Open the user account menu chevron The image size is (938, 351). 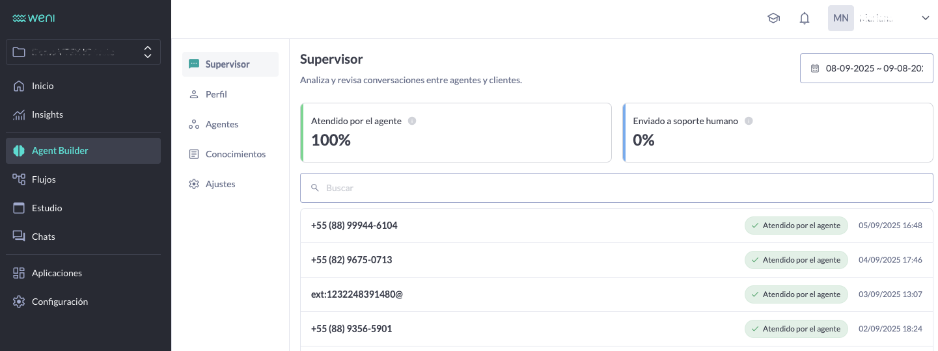pyautogui.click(x=926, y=18)
